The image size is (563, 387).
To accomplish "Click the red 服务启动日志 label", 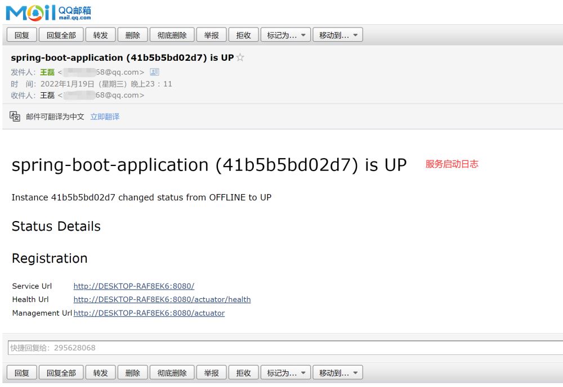I will tap(452, 164).
